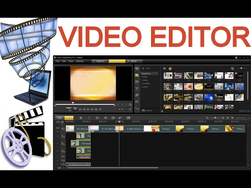251x188 pixels.
Task: Select the Instant Project library icon
Action: 137,75
